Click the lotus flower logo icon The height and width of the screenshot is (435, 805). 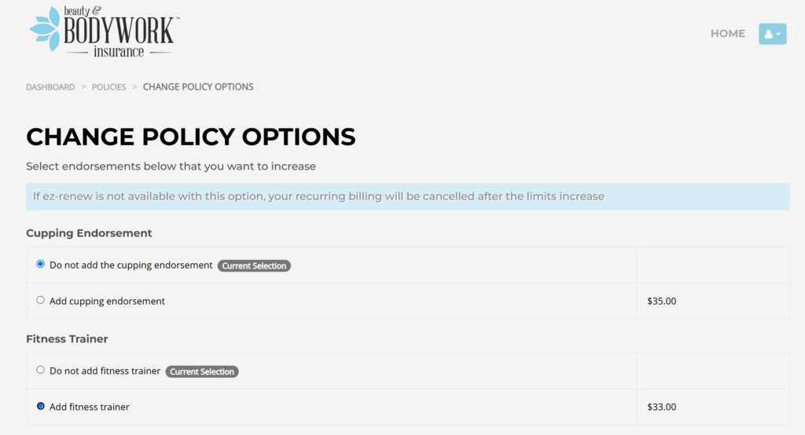[x=45, y=30]
